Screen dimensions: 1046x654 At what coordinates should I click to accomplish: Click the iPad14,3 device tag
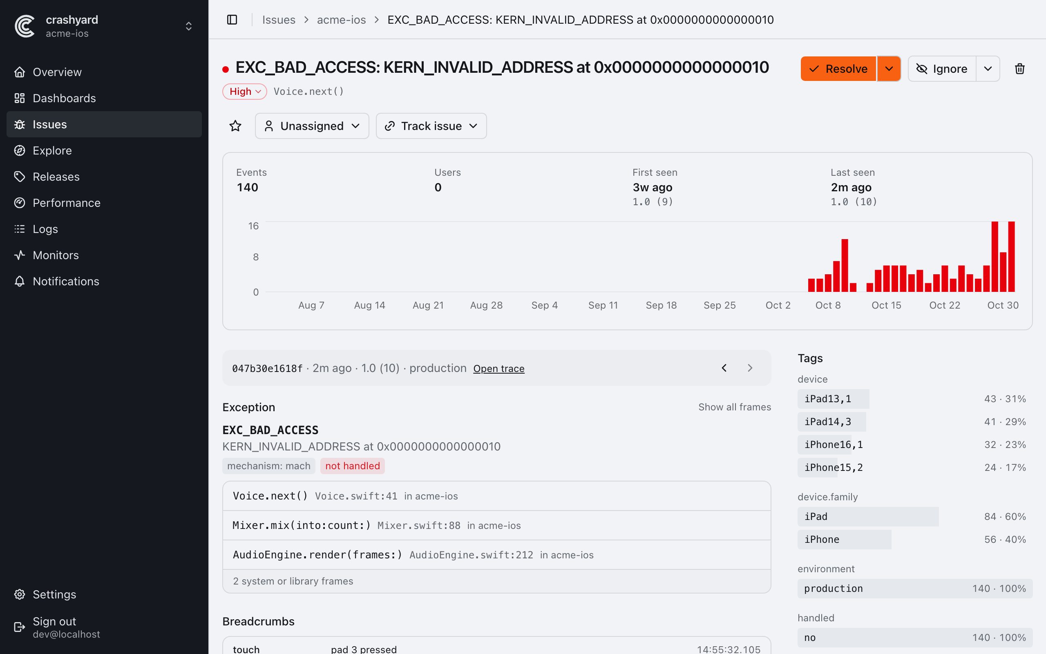[915, 422]
